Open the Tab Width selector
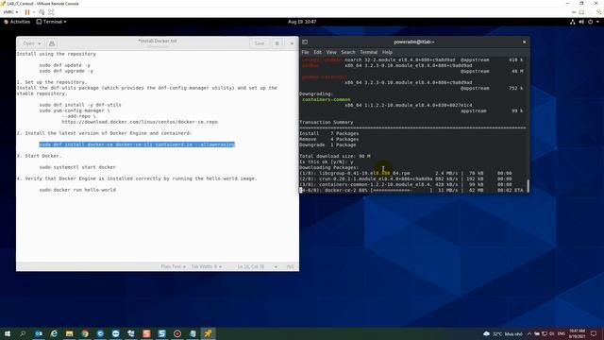Screen dimensions: 604x340 tap(206, 266)
